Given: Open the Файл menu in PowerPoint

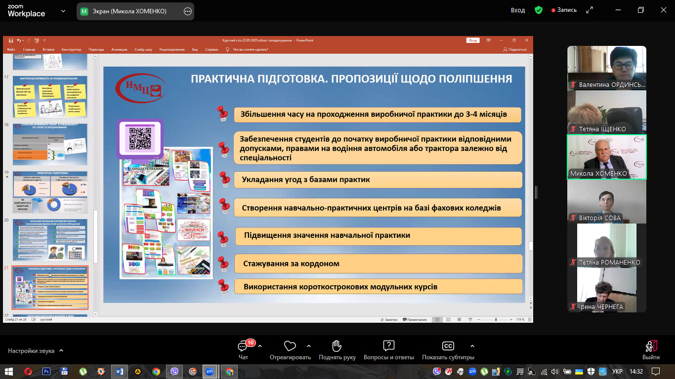Looking at the screenshot, I should coord(11,49).
